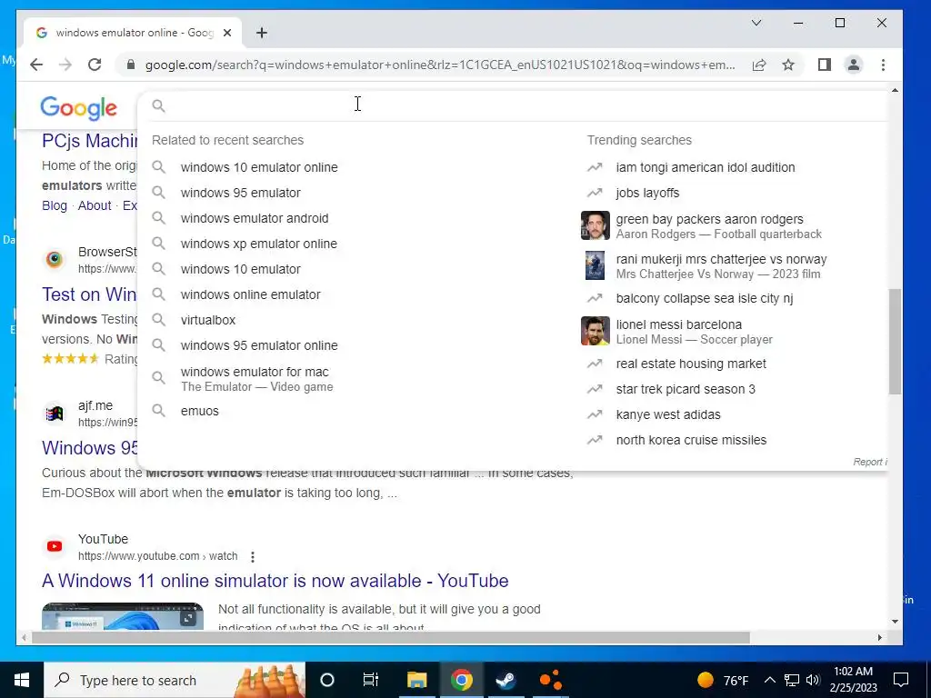Select suggestion virtualbox

[x=208, y=320]
